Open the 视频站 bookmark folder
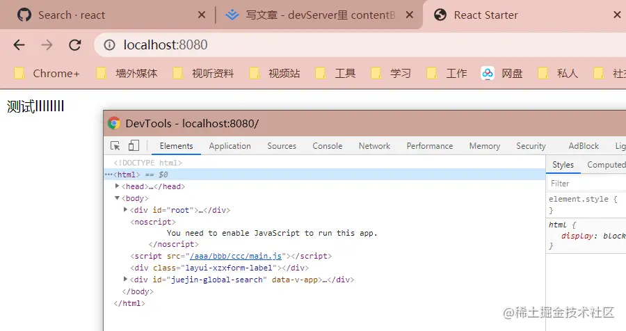This screenshot has height=331, width=626. click(275, 74)
